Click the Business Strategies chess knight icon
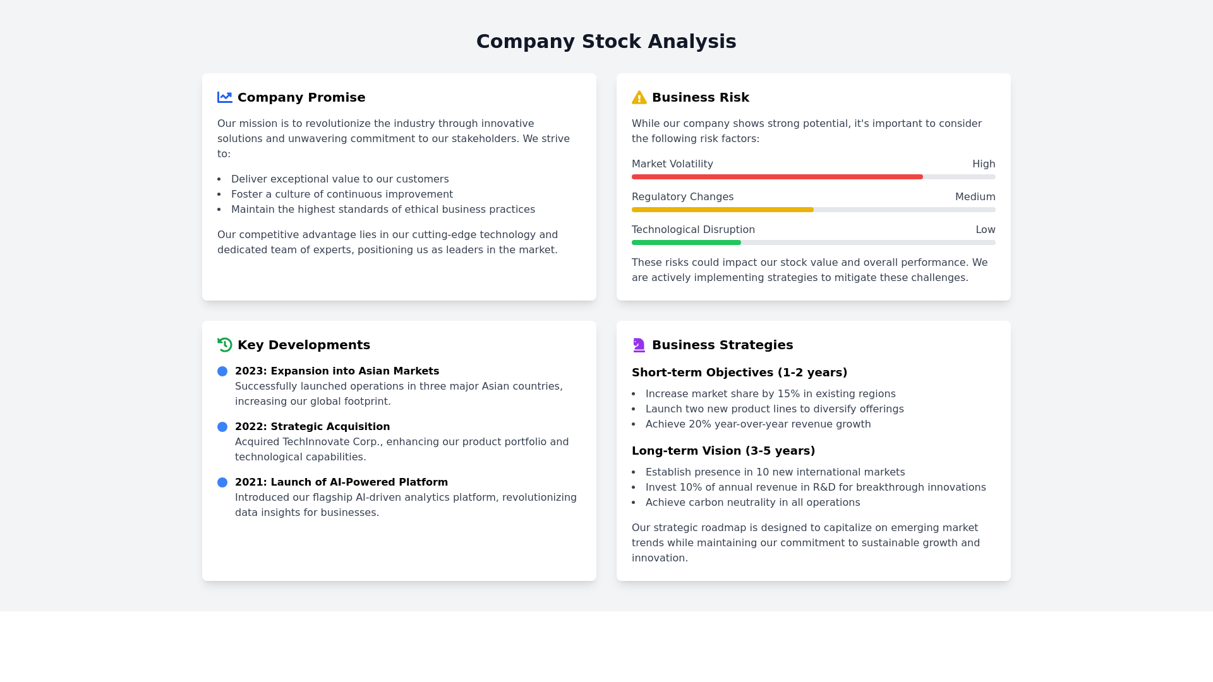The height and width of the screenshot is (682, 1213). 639,345
